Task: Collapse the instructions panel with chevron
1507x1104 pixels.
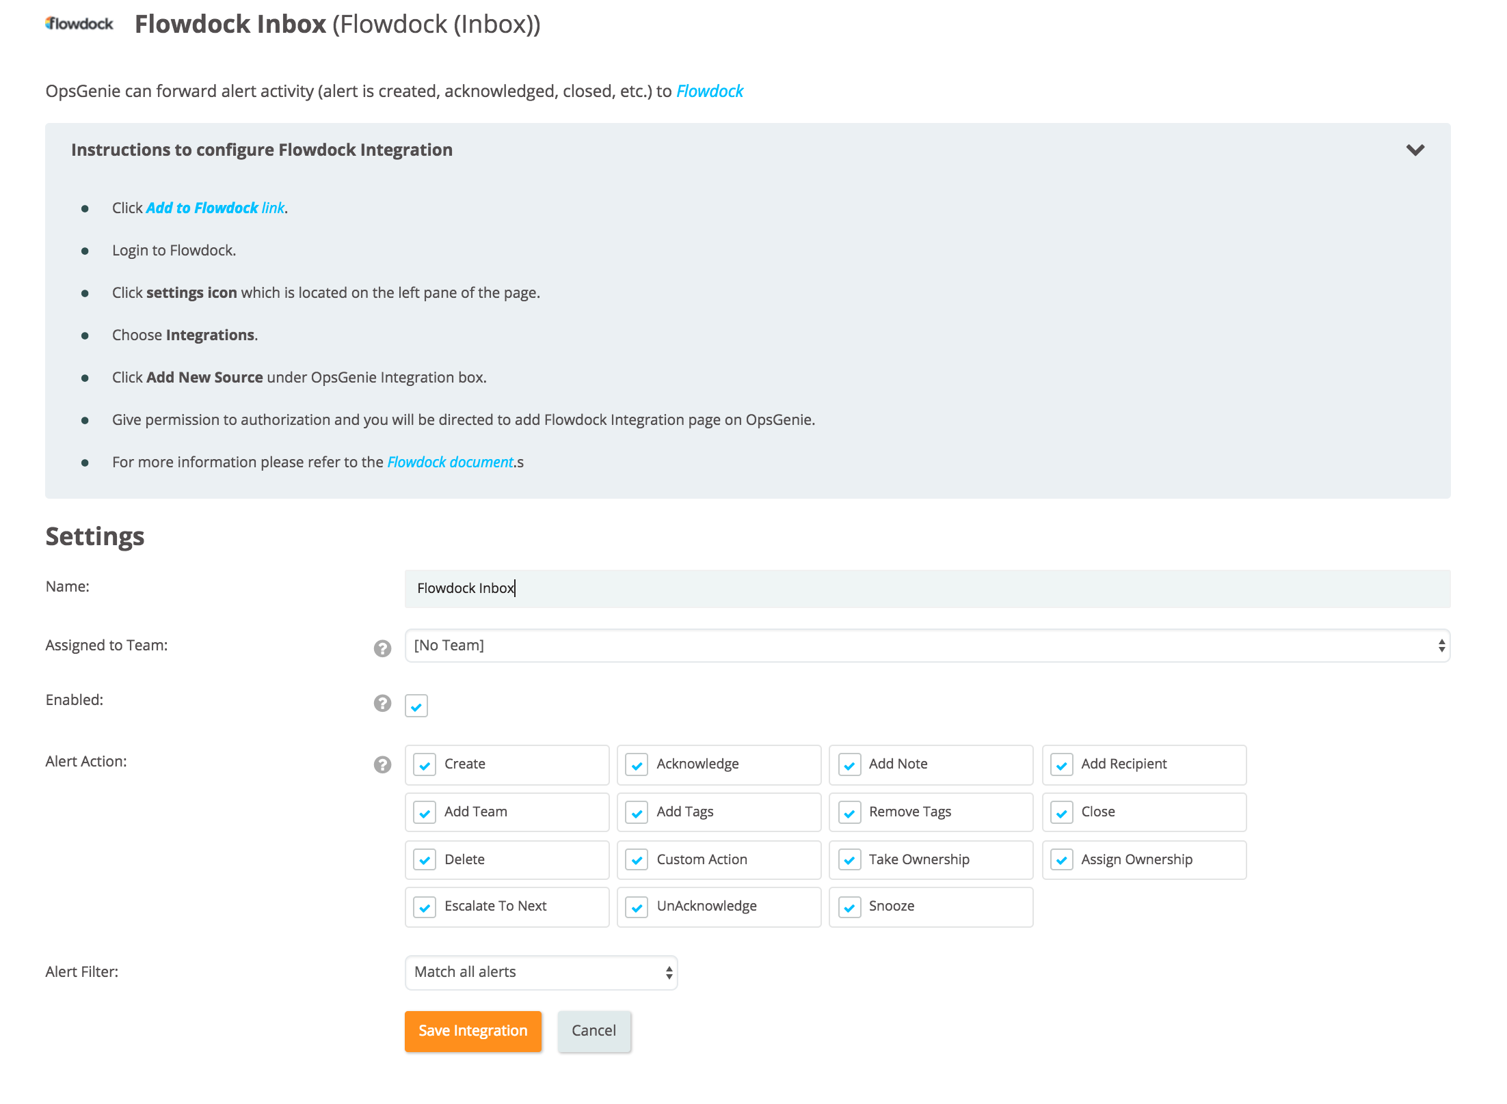Action: pyautogui.click(x=1415, y=150)
